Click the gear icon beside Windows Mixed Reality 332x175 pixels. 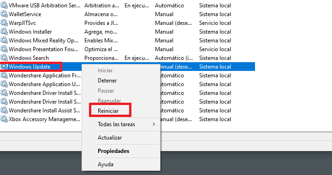tap(4, 41)
